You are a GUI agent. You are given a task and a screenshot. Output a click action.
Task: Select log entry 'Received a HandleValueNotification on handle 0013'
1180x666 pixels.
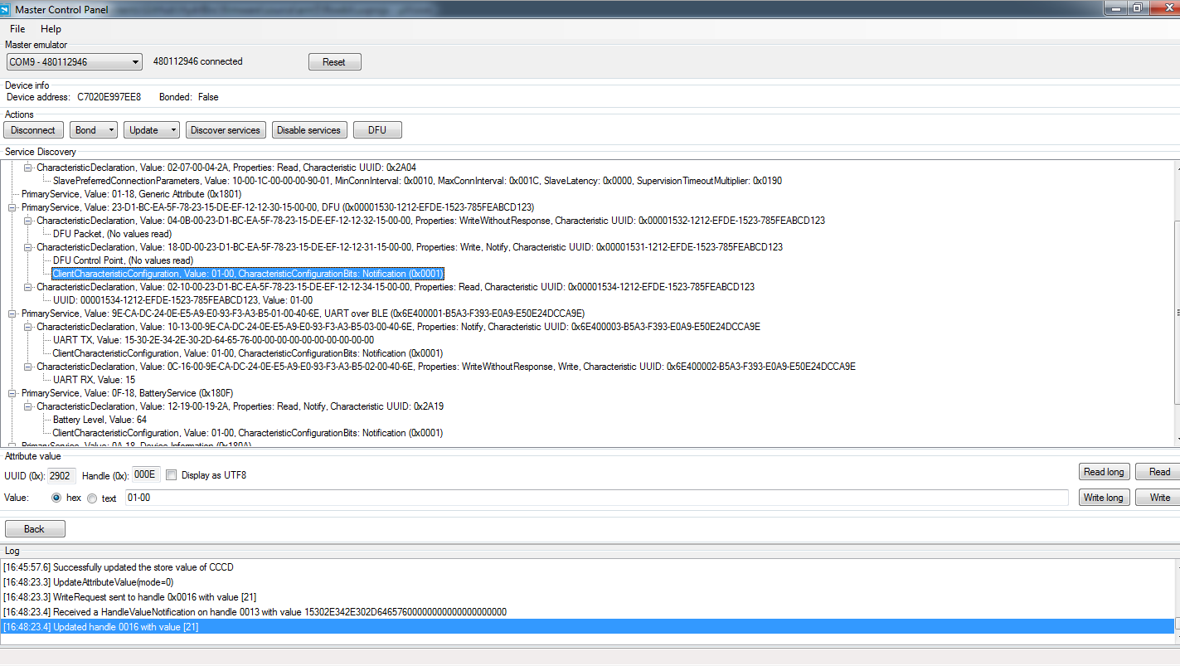click(587, 612)
